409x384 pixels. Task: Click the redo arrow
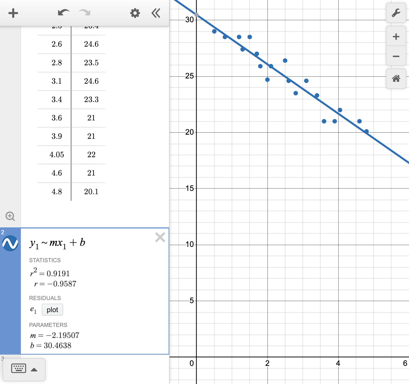[x=84, y=13]
